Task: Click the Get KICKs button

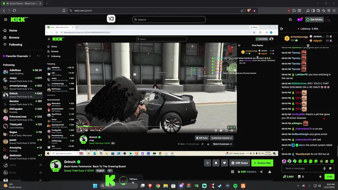Action: click(x=314, y=20)
